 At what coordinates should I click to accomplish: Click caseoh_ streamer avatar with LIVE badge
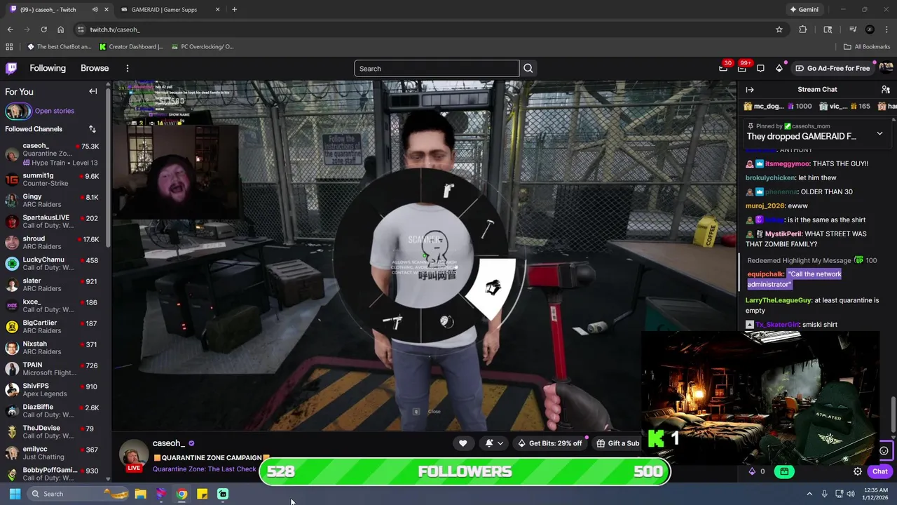[134, 455]
